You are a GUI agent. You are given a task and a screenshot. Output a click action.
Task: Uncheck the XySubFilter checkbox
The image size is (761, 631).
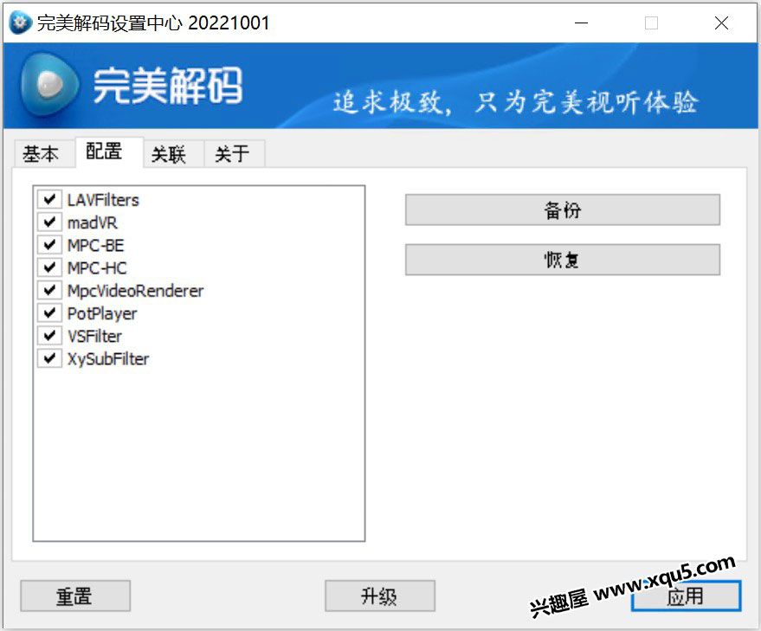pyautogui.click(x=49, y=358)
